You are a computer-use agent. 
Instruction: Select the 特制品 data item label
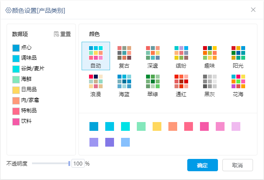[29, 111]
